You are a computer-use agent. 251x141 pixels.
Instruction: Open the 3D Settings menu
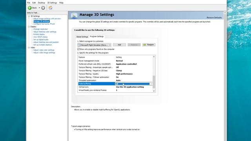52,3
